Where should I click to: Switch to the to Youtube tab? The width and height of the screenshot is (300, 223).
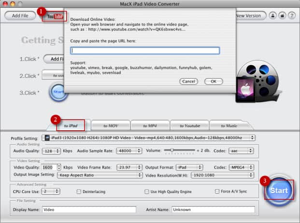click(x=190, y=125)
